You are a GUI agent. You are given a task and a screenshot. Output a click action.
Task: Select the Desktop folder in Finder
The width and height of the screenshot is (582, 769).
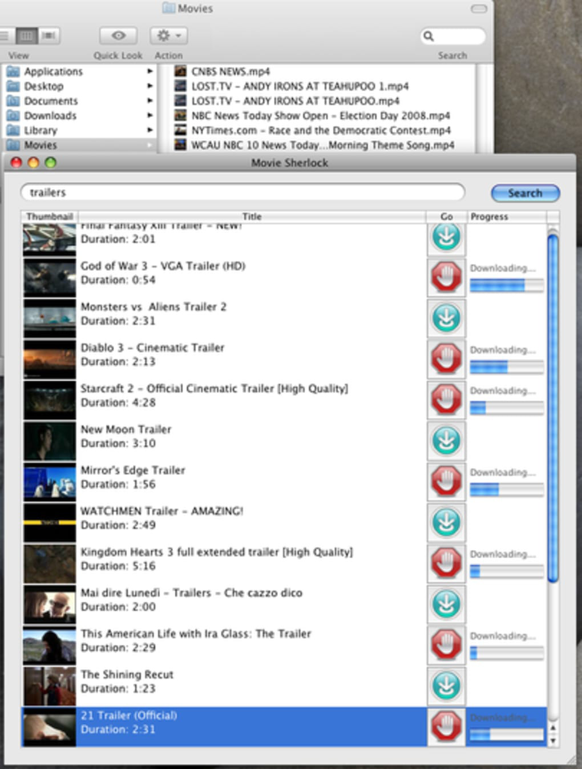(x=44, y=86)
